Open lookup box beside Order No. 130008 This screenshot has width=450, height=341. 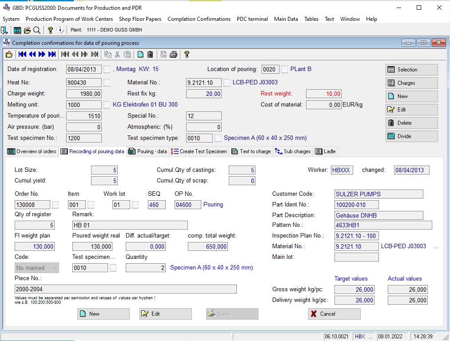tap(56, 205)
